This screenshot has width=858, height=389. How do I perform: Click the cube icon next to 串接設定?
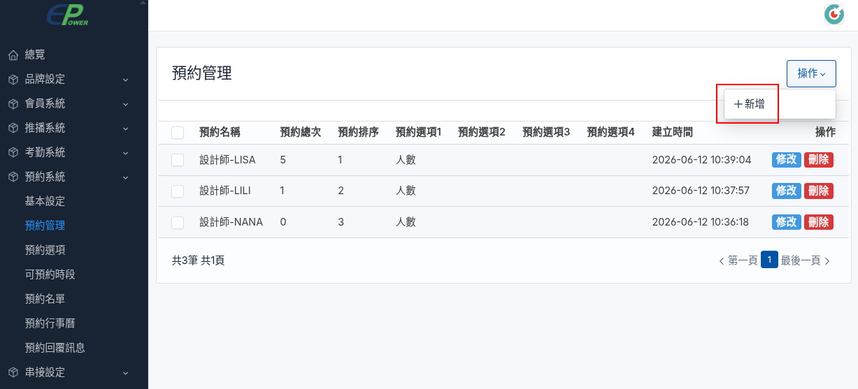pyautogui.click(x=13, y=372)
